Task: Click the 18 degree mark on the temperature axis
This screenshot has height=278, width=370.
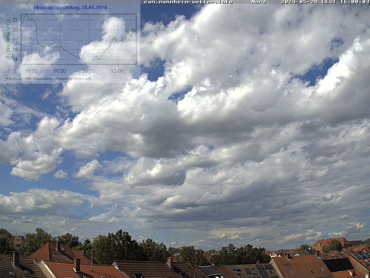Action: pyautogui.click(x=15, y=40)
